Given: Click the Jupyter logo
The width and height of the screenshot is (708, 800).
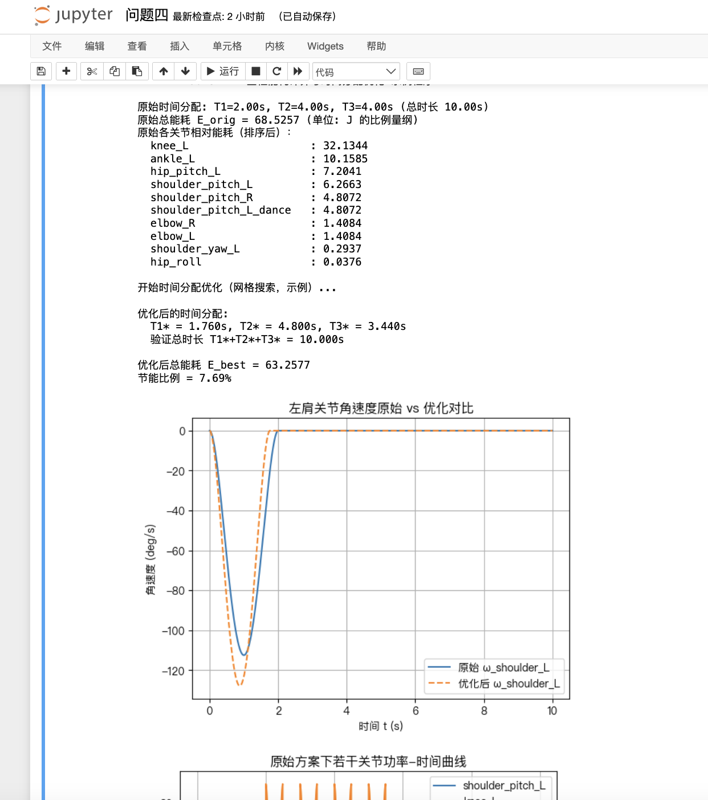Looking at the screenshot, I should (x=73, y=15).
